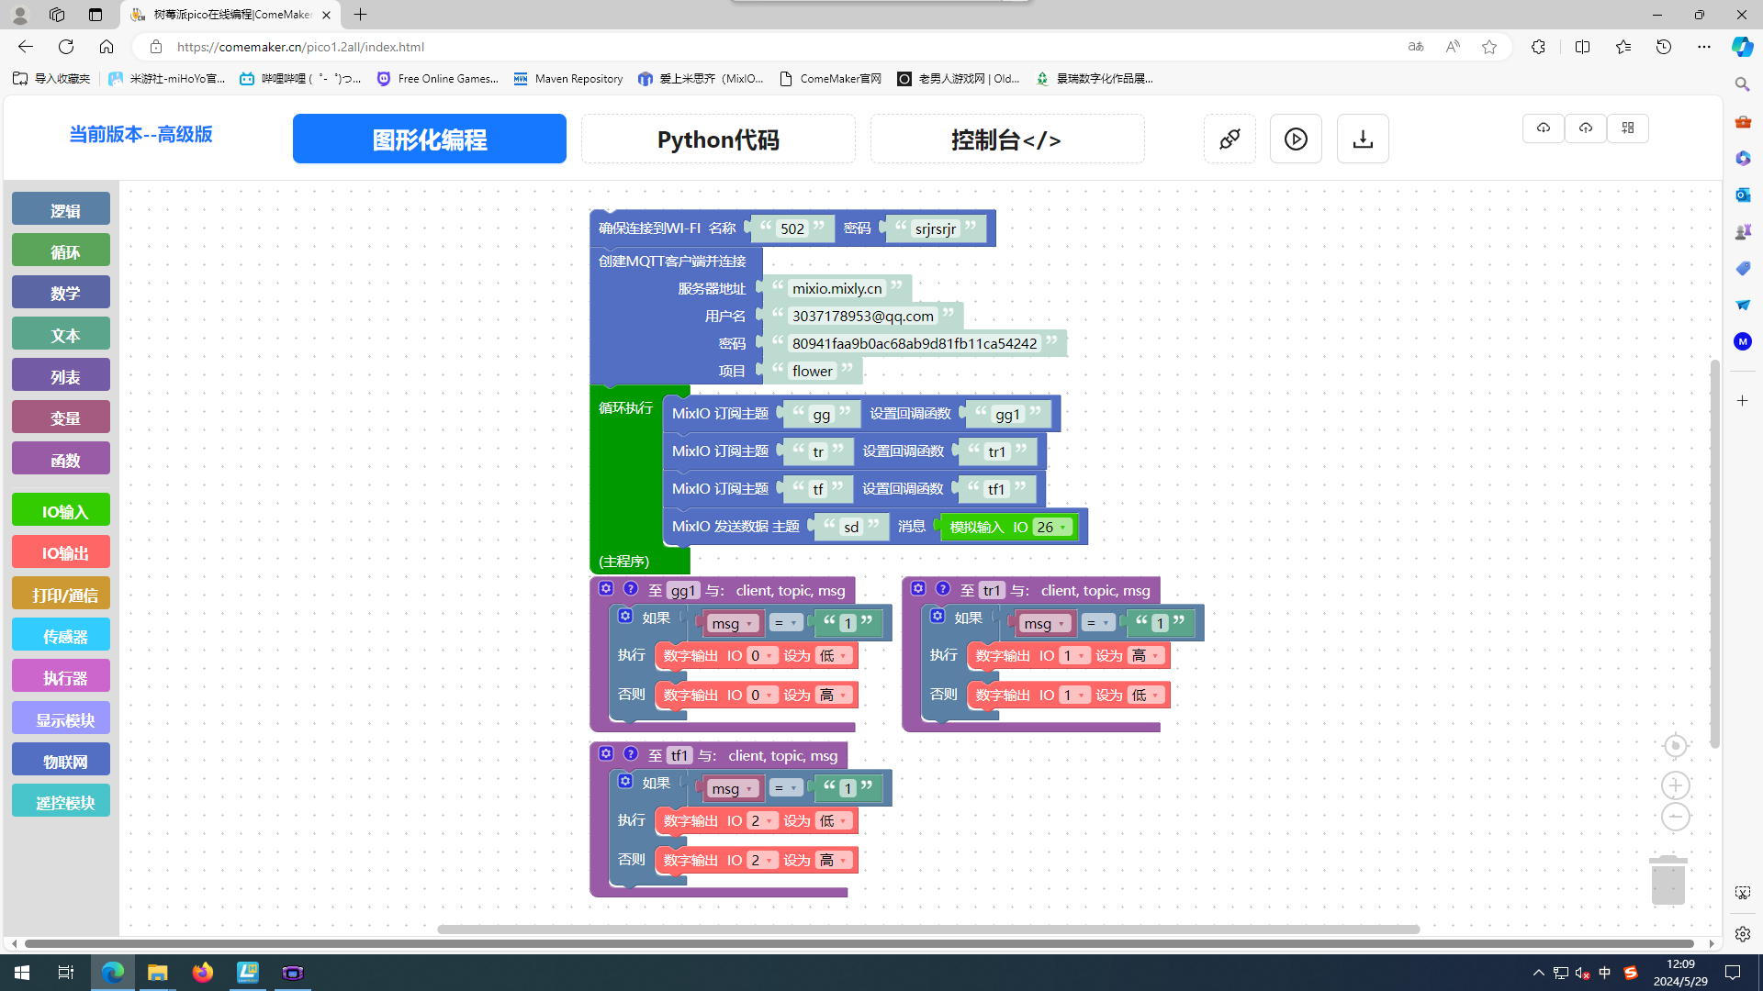Switch to 控制台</> tab
Viewport: 1763px width, 991px height.
[1007, 139]
